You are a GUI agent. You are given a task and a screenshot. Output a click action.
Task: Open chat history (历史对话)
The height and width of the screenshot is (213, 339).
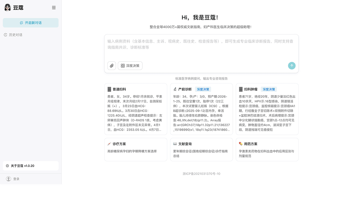coord(15,35)
